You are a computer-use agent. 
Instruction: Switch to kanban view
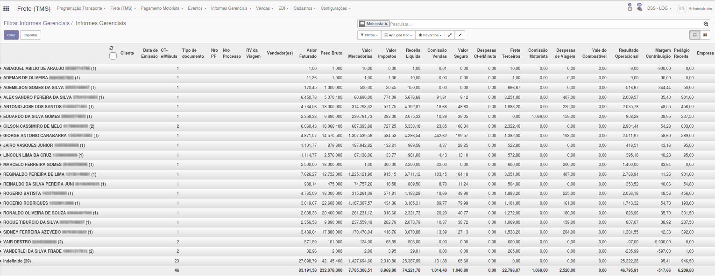pyautogui.click(x=705, y=35)
